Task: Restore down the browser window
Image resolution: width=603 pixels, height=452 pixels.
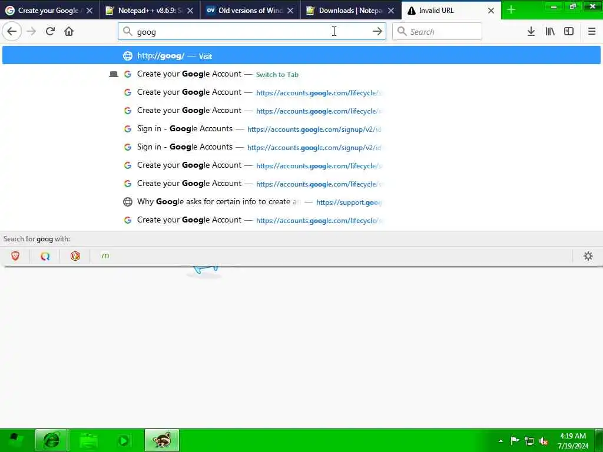Action: [573, 6]
